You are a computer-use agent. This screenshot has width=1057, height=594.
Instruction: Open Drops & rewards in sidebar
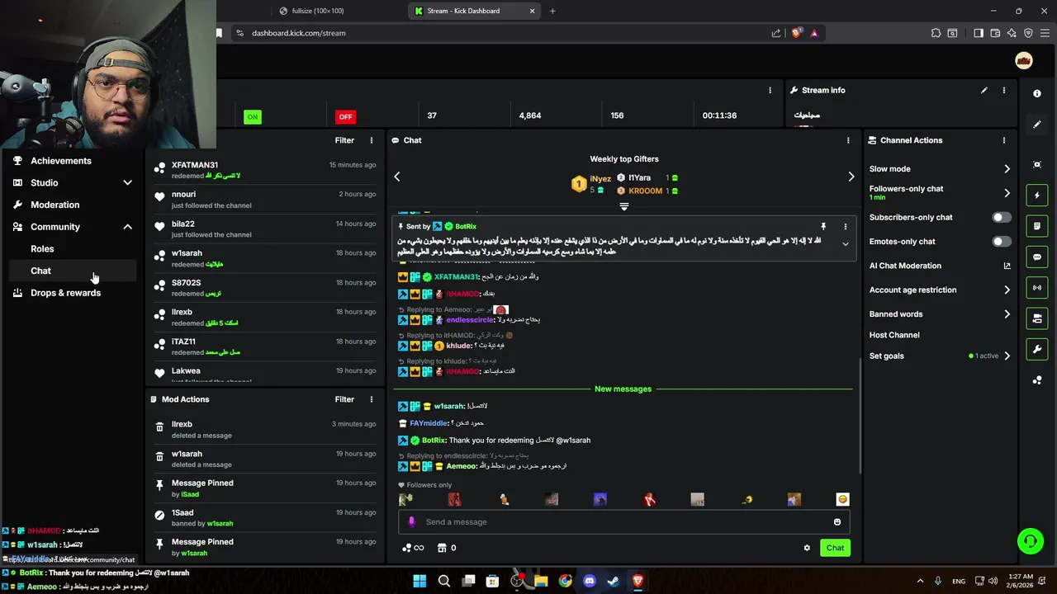point(73,293)
